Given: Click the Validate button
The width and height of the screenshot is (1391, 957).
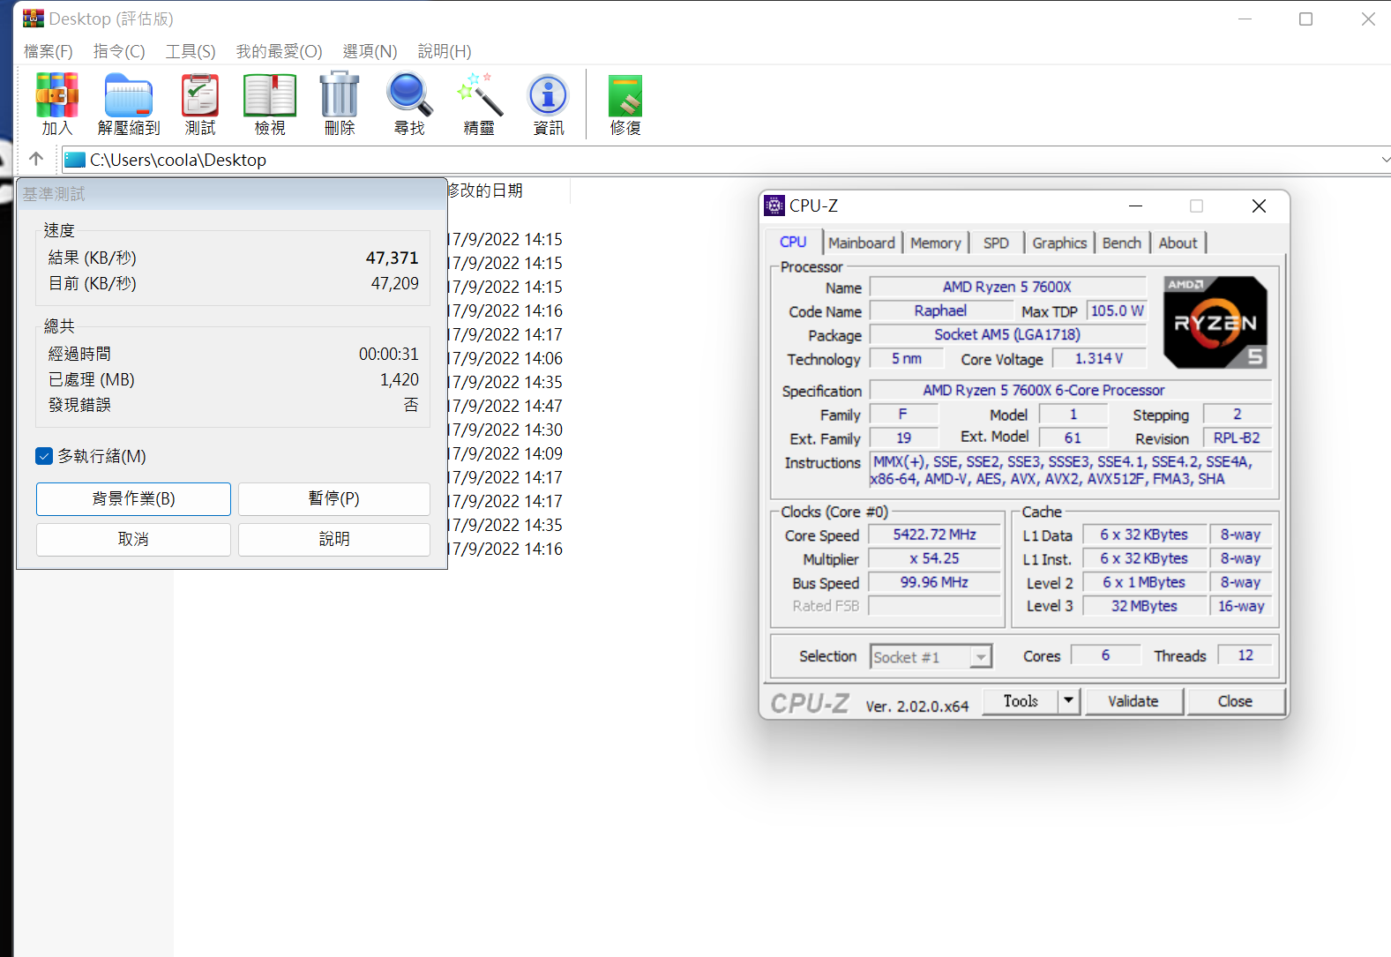Looking at the screenshot, I should click(1133, 701).
